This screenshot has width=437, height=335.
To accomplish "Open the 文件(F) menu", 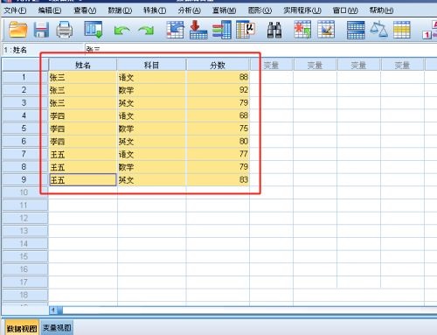I will [x=15, y=10].
